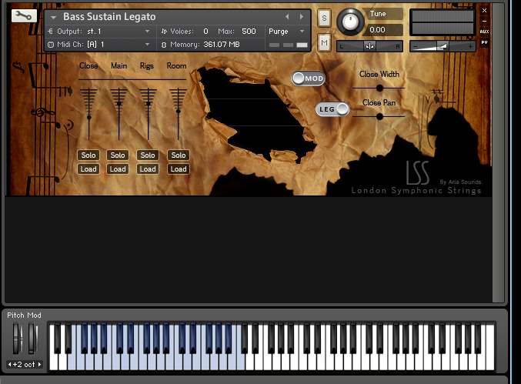Screen dimensions: 521x384
Task: Click the instrument volume slider
Action: 443,46
